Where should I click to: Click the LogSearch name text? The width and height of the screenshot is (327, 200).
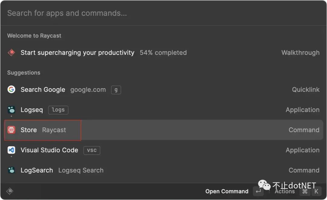pos(37,170)
